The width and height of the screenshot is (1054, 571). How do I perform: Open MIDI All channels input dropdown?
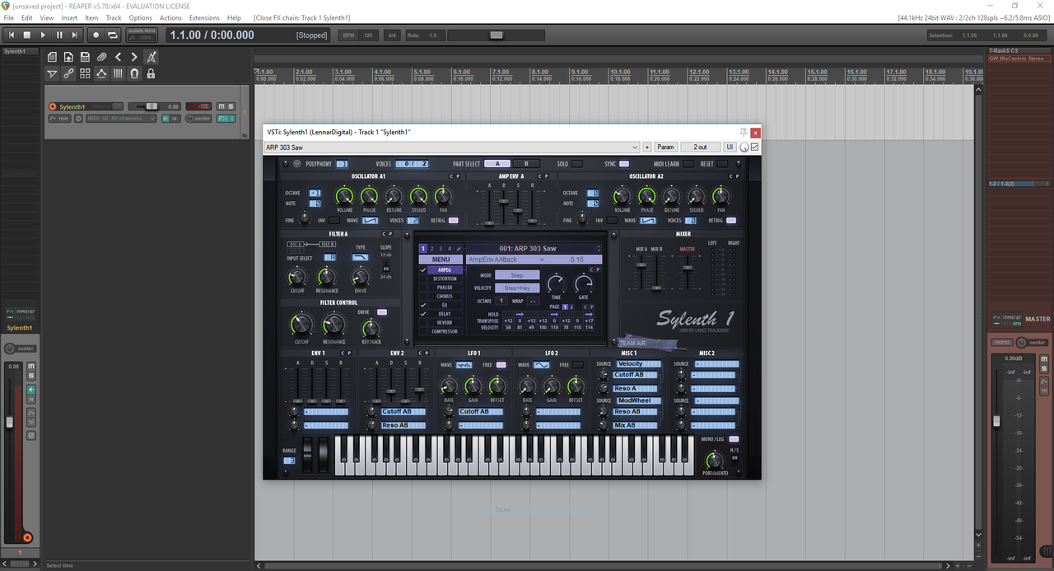click(x=121, y=119)
